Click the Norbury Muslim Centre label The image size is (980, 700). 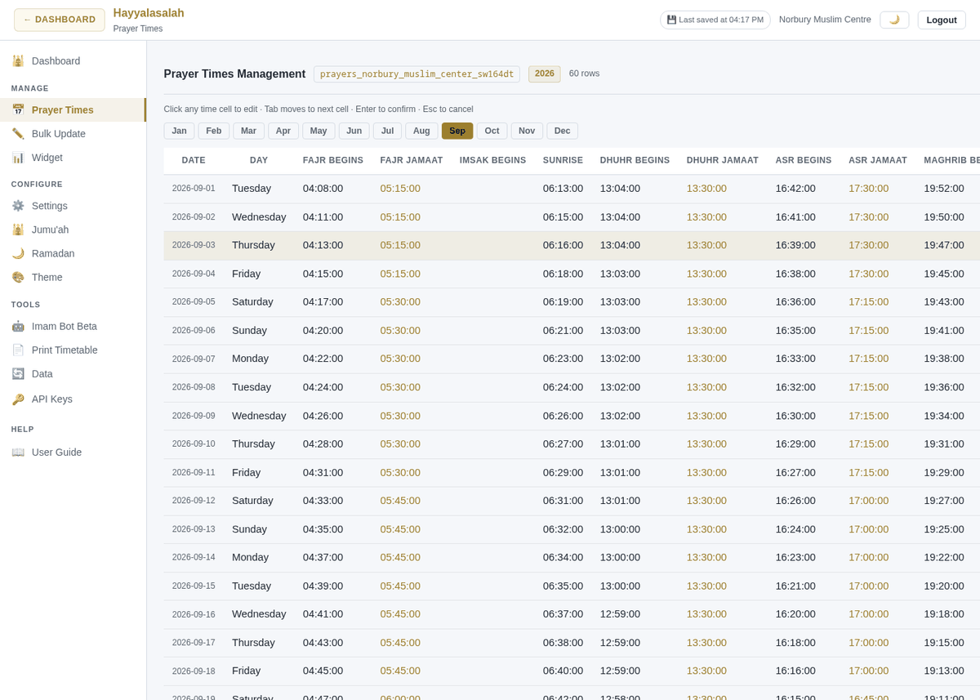click(x=825, y=20)
